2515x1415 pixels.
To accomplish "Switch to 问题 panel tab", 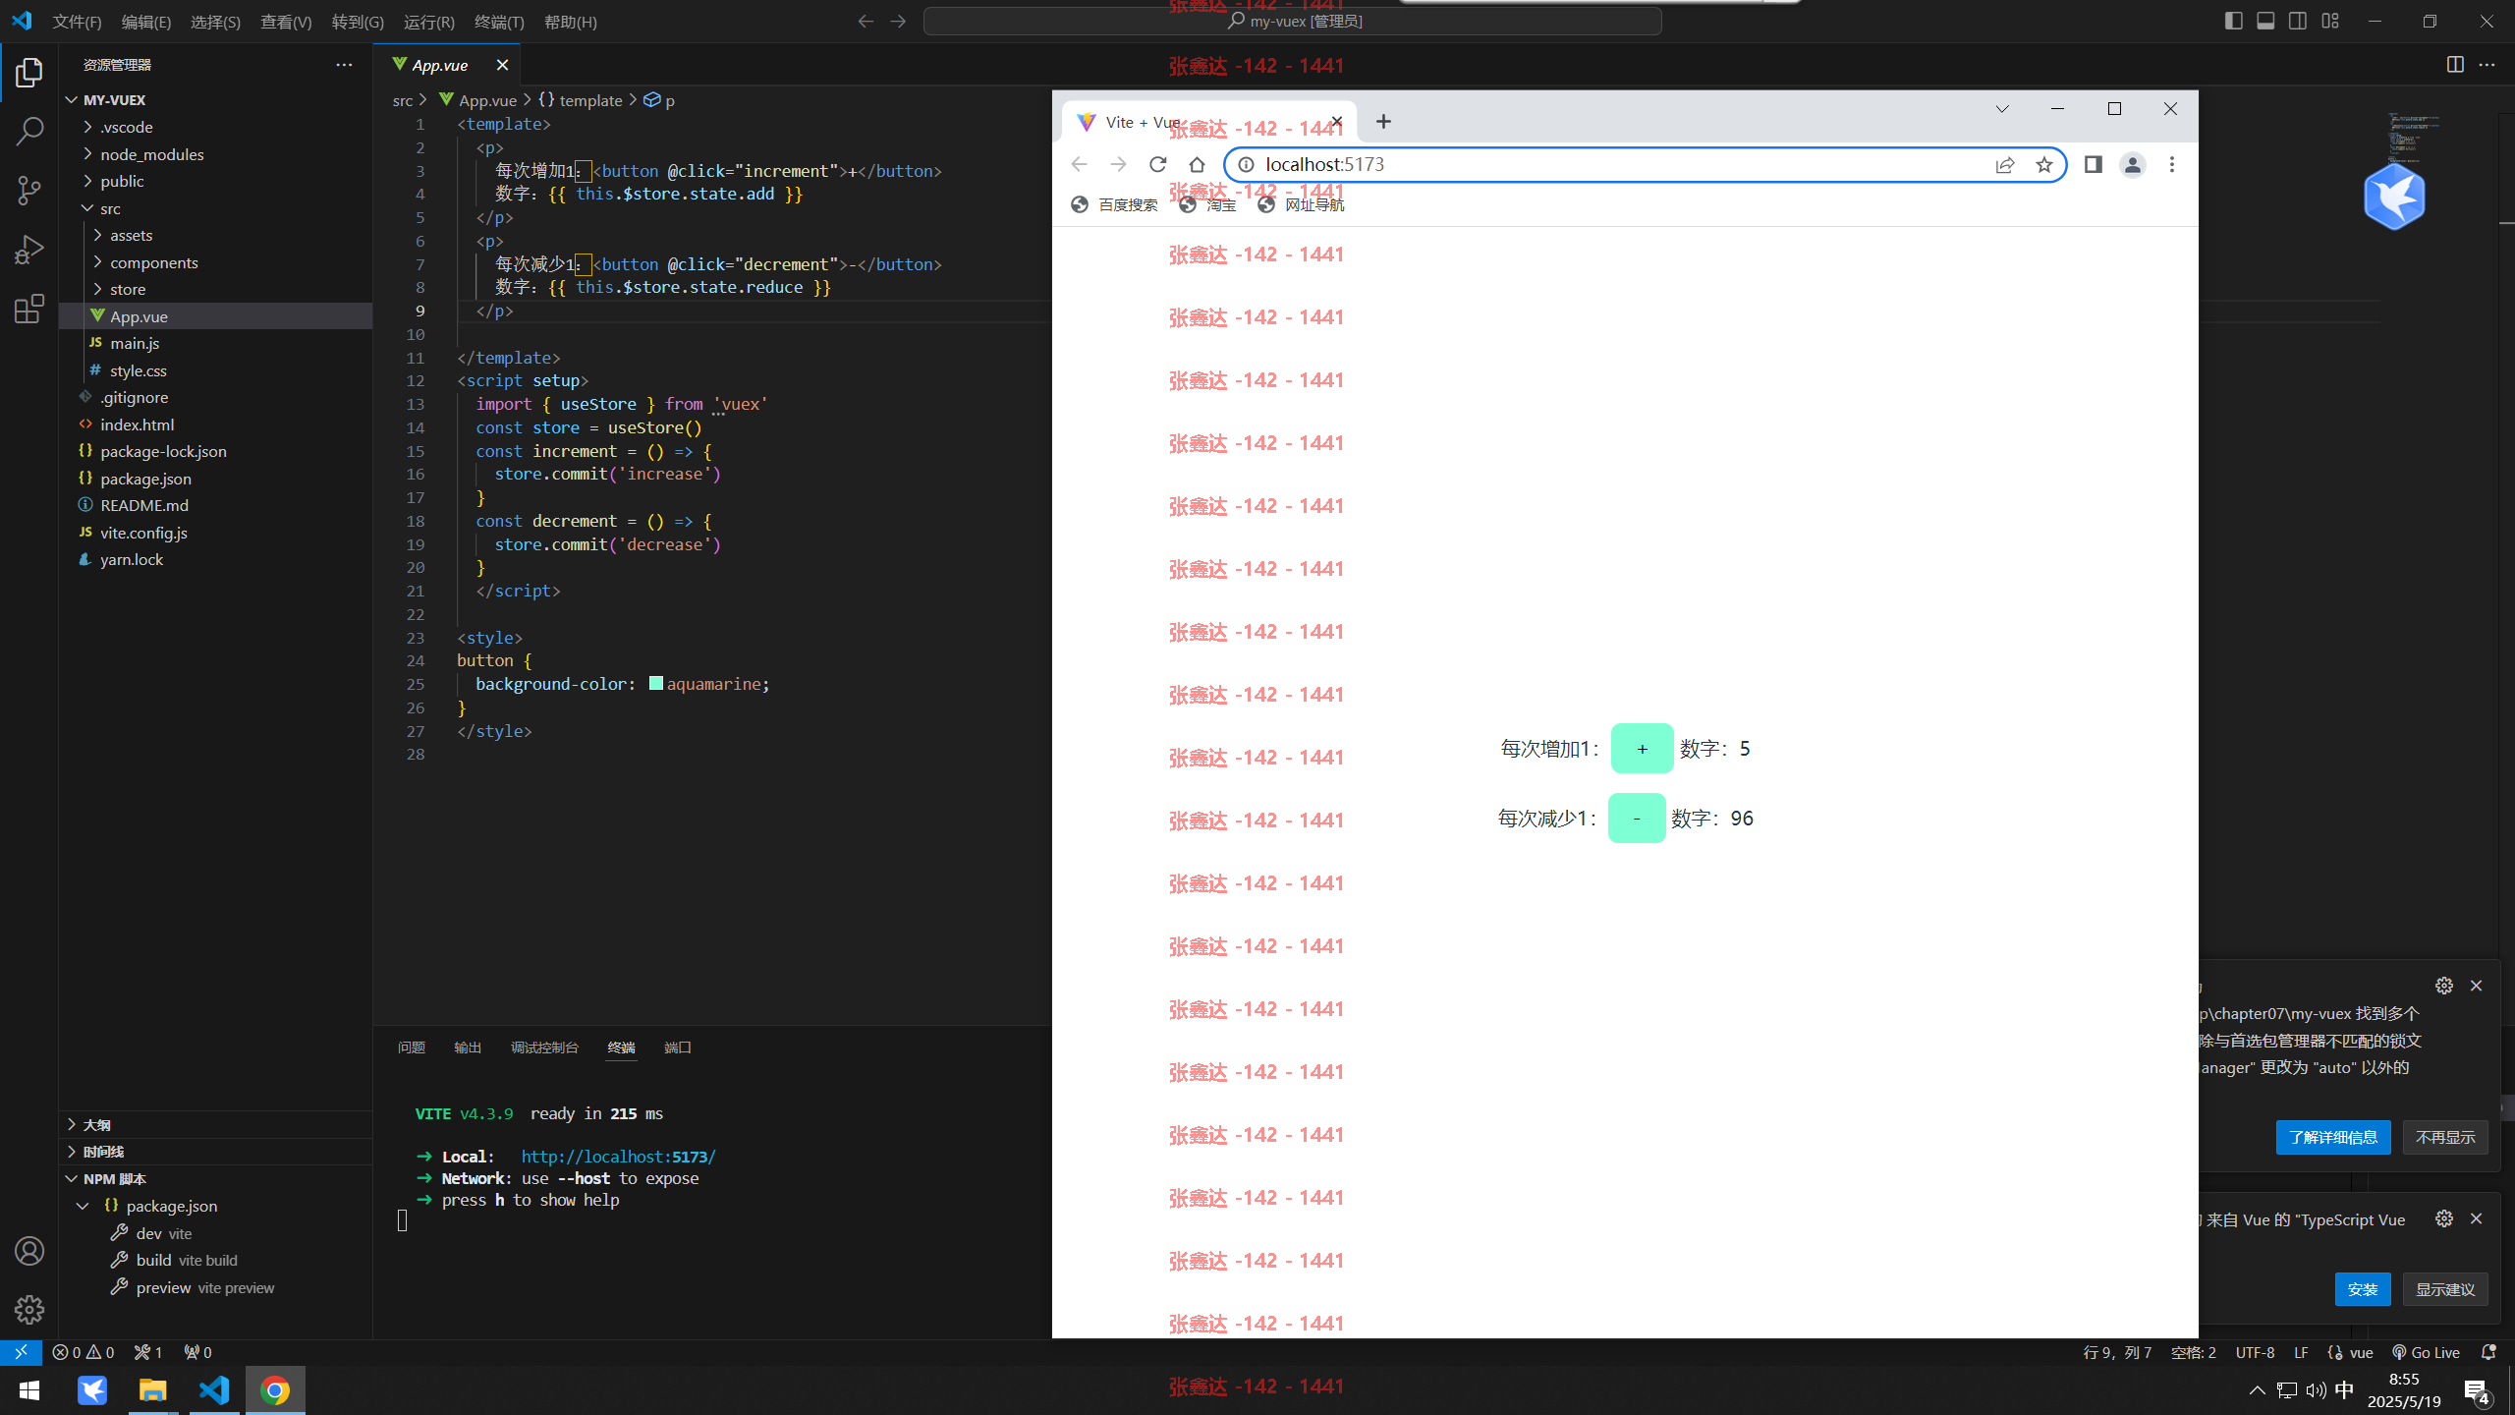I will click(412, 1047).
